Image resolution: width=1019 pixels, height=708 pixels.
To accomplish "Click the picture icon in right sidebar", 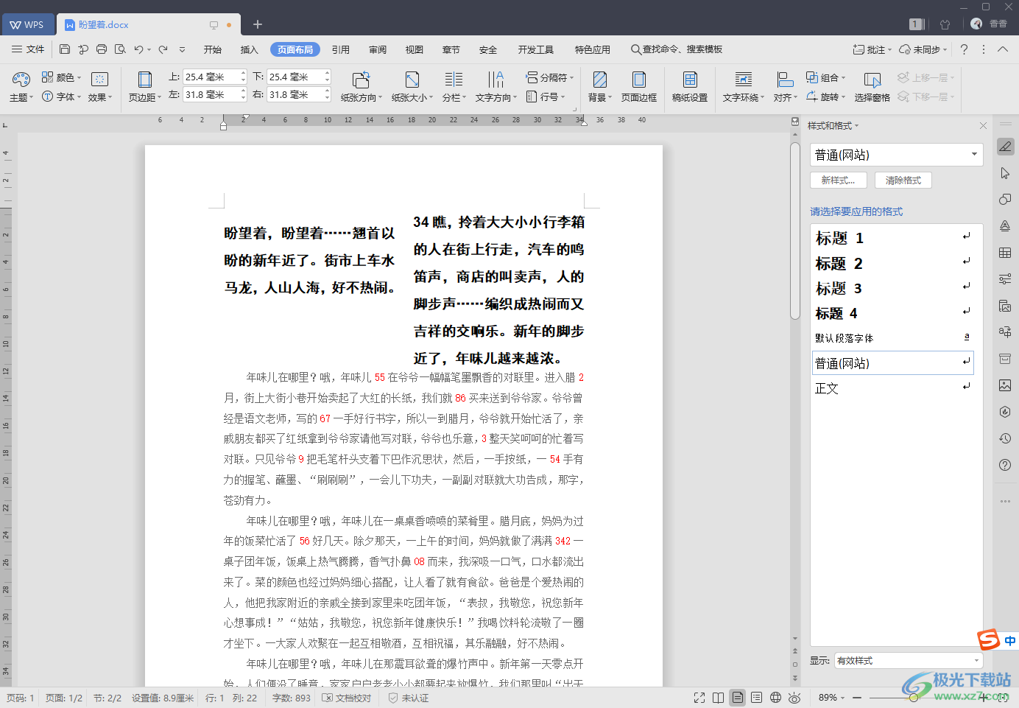I will (1005, 385).
